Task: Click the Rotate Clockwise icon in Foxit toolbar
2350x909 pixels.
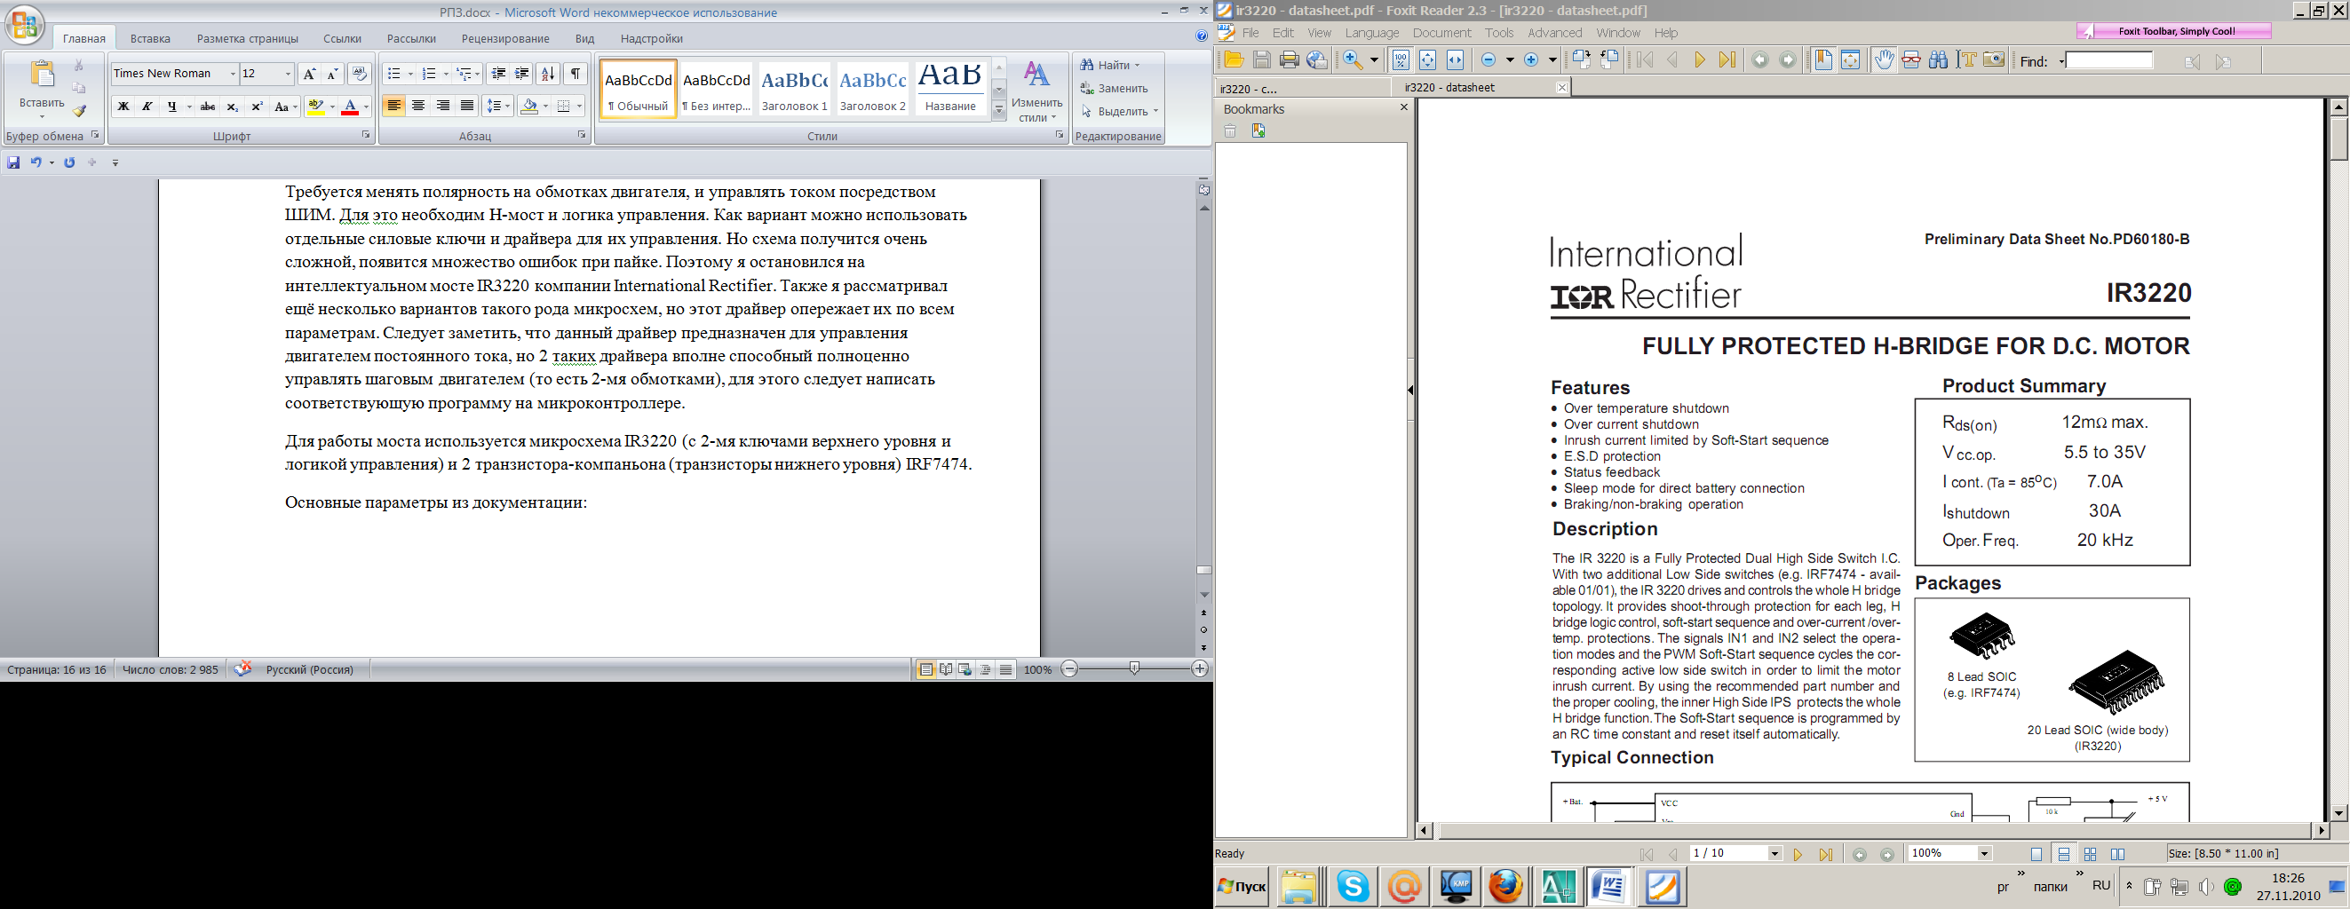Action: 1582,60
